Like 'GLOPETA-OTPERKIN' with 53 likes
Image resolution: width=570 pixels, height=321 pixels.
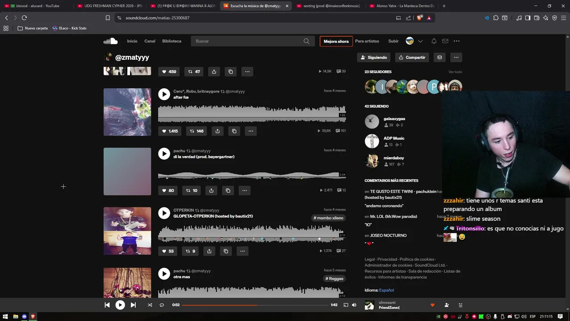[x=168, y=251]
